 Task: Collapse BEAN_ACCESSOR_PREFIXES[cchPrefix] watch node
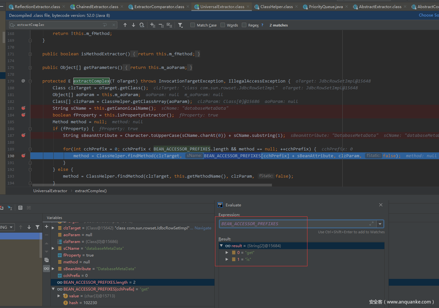pos(53,289)
